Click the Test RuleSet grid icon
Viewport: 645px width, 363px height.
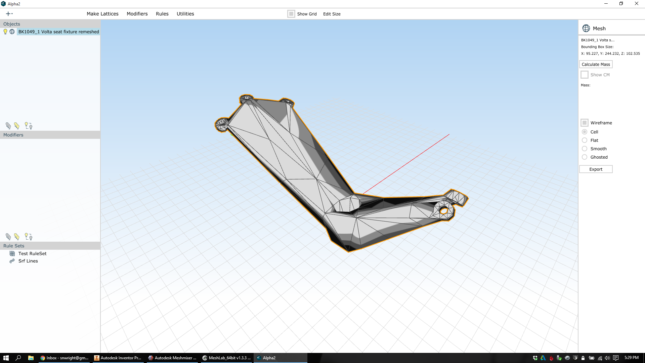[x=12, y=253]
